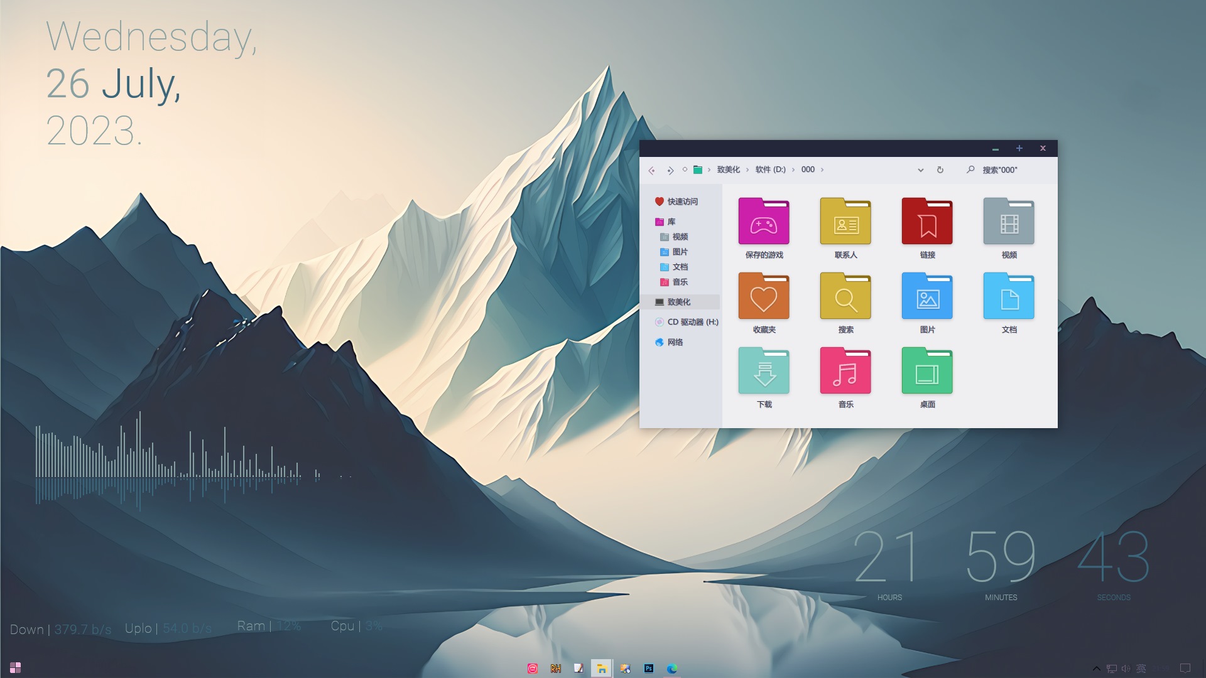This screenshot has width=1206, height=678.
Task: Expand chevron after 000 in breadcrumb
Action: click(x=822, y=170)
